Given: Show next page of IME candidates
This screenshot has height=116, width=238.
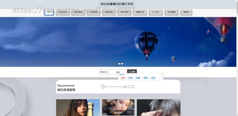Looking at the screenshot, I should click(160, 78).
